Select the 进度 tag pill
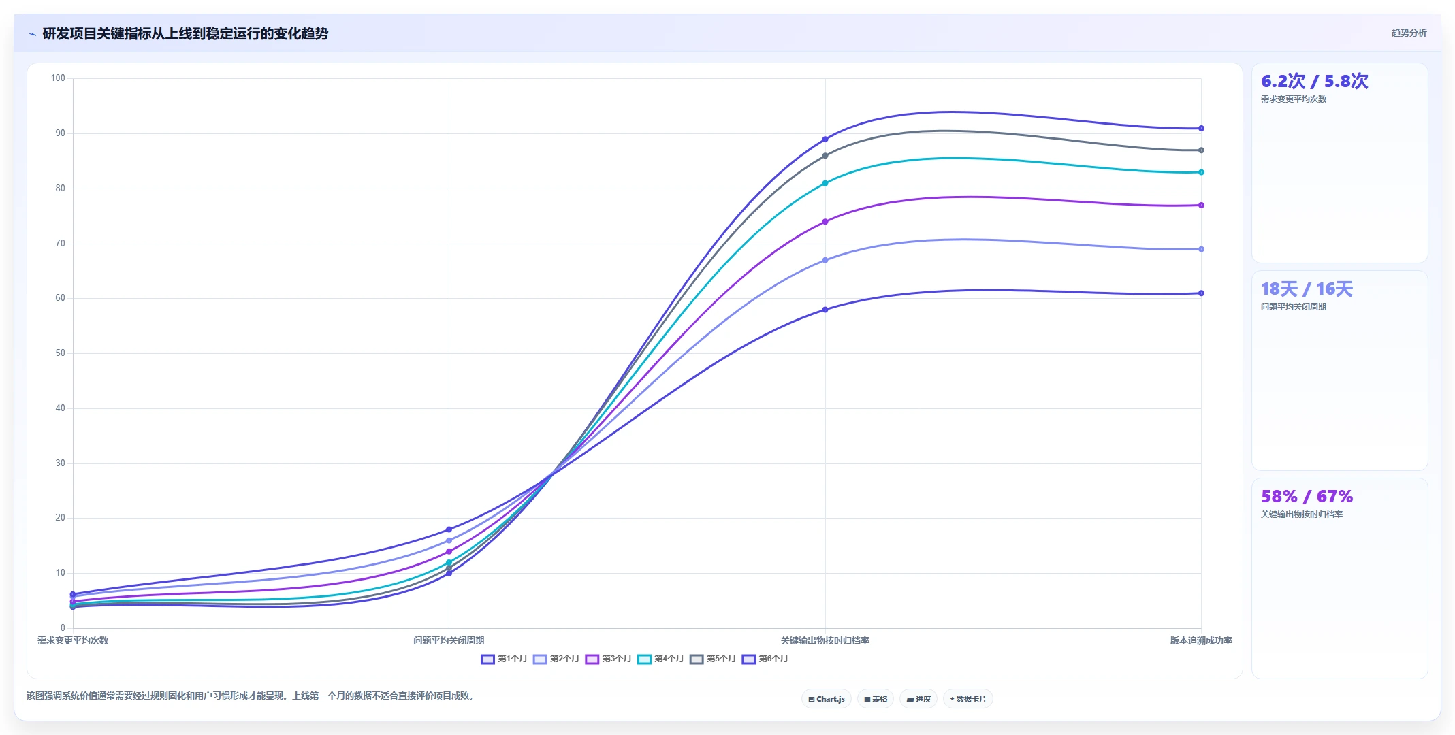The height and width of the screenshot is (735, 1455). pos(918,699)
